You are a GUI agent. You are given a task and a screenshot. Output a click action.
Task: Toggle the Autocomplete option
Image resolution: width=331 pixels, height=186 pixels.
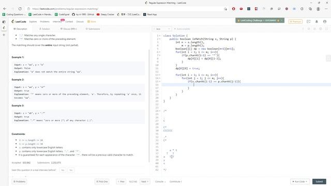point(182,29)
